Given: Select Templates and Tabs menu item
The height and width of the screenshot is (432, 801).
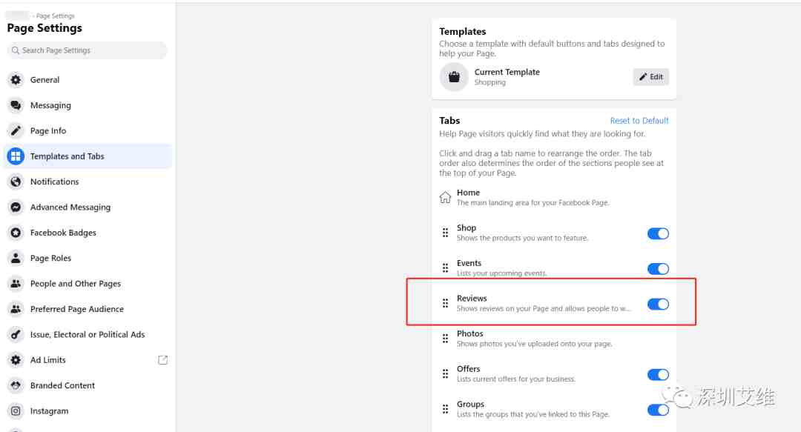Looking at the screenshot, I should 88,156.
